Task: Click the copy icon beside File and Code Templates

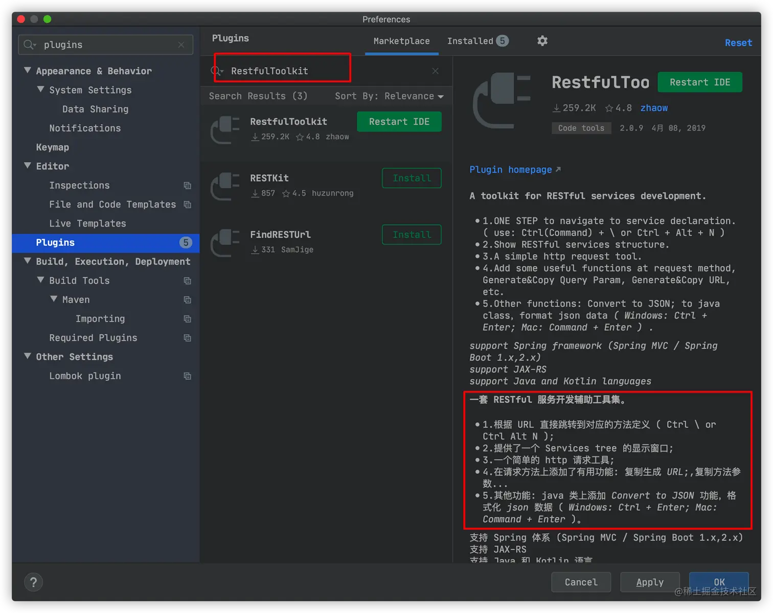Action: click(x=188, y=205)
